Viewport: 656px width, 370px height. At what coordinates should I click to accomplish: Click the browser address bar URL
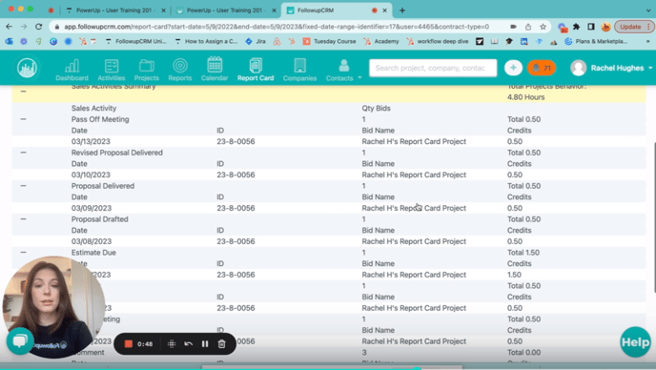277,27
